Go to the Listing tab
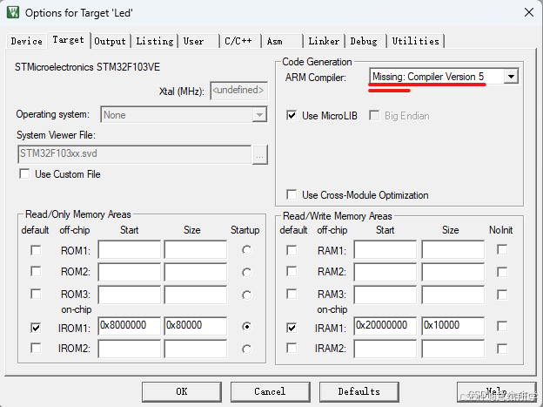Image resolution: width=543 pixels, height=407 pixels. [154, 41]
